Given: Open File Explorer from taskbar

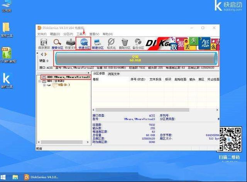Looking at the screenshot, I should pyautogui.click(x=15, y=177).
